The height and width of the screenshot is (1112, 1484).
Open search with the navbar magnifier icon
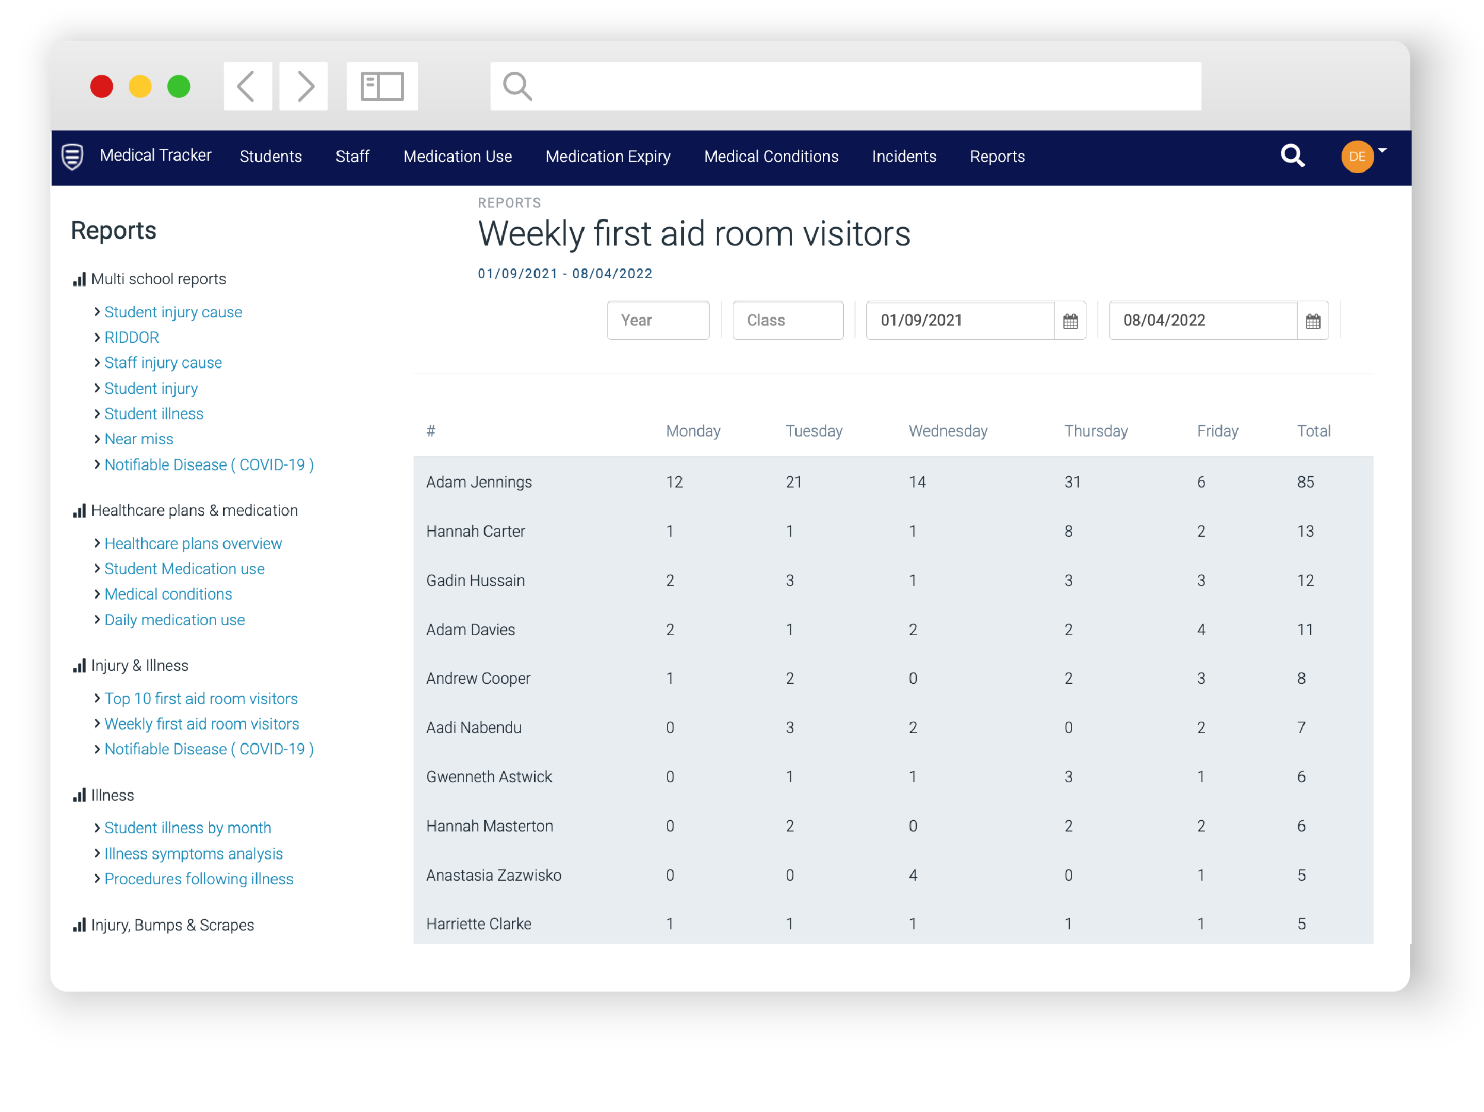tap(1292, 156)
